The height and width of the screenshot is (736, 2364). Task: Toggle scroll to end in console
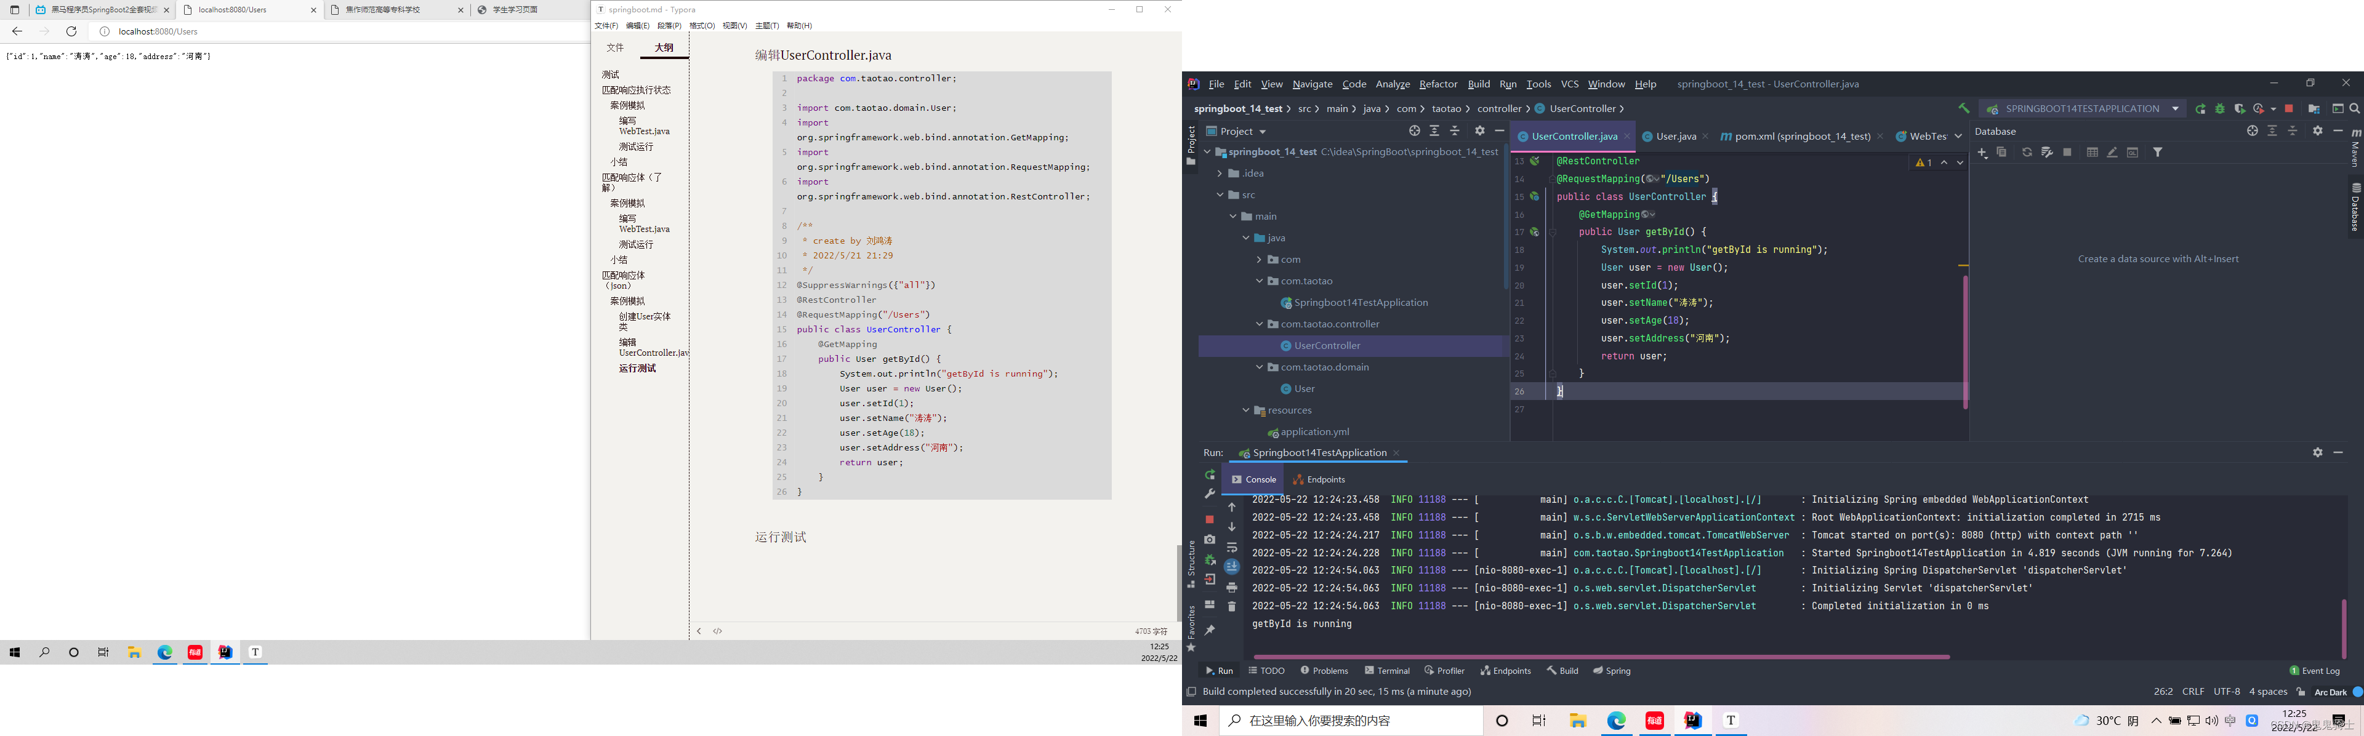[x=1231, y=567]
